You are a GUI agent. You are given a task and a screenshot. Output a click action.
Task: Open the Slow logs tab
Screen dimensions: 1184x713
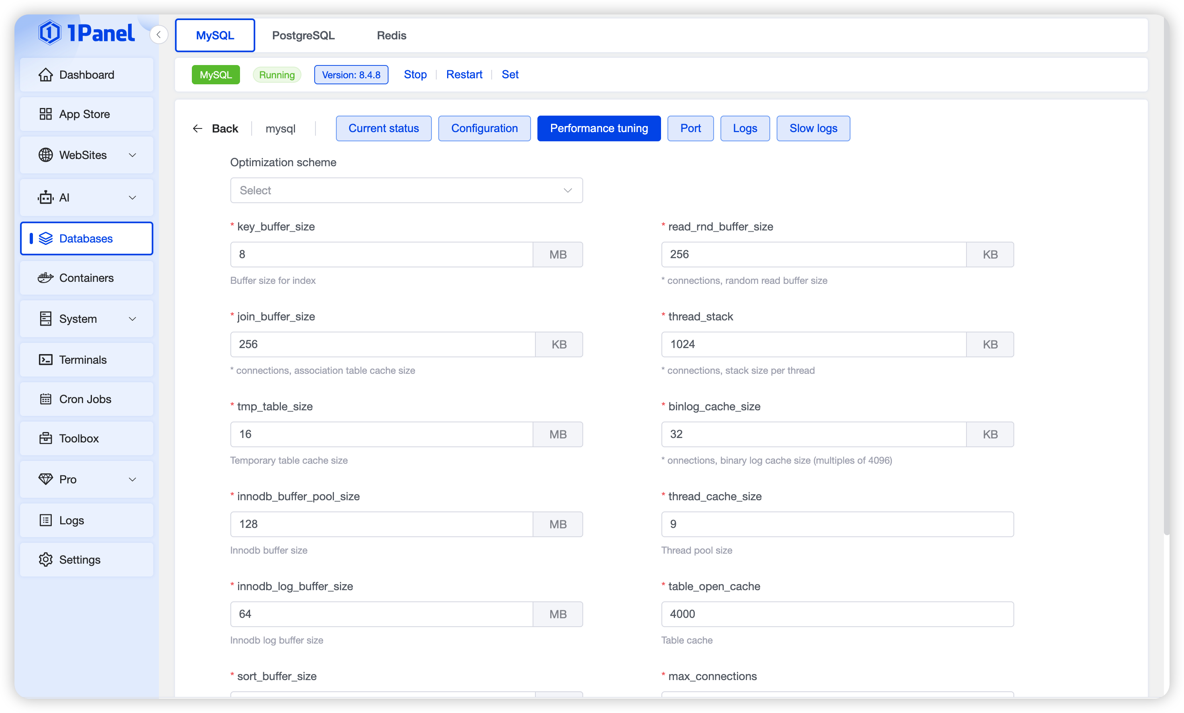coord(813,128)
